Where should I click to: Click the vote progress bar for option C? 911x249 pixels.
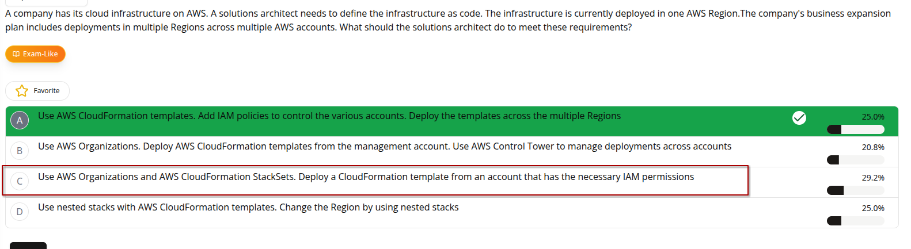(x=855, y=190)
